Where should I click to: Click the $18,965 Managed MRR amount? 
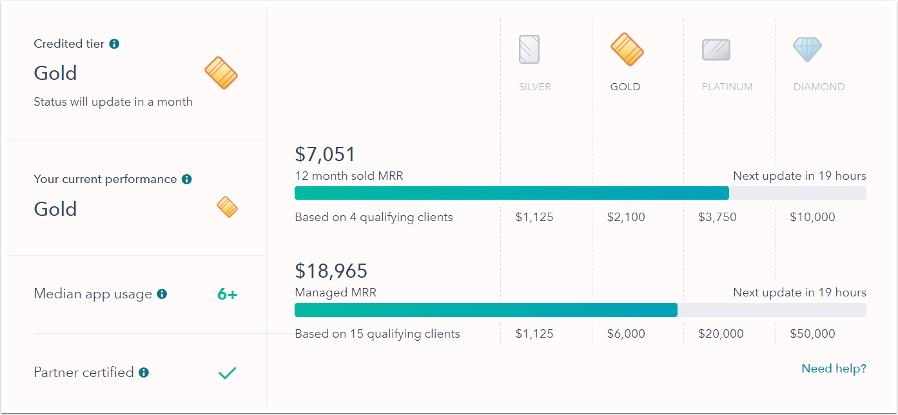(x=331, y=271)
